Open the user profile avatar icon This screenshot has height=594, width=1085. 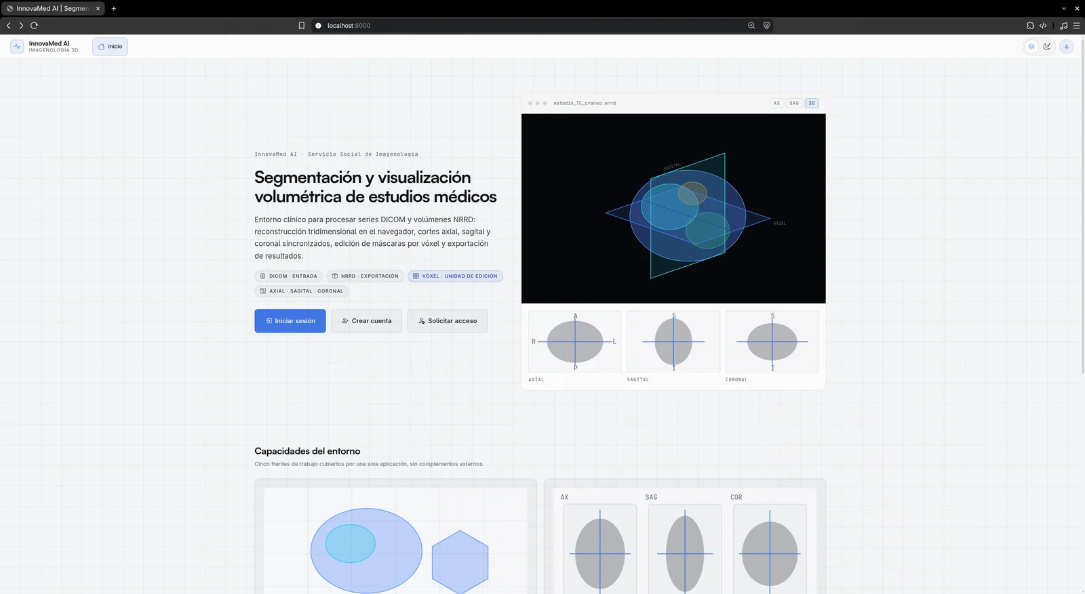[1067, 47]
